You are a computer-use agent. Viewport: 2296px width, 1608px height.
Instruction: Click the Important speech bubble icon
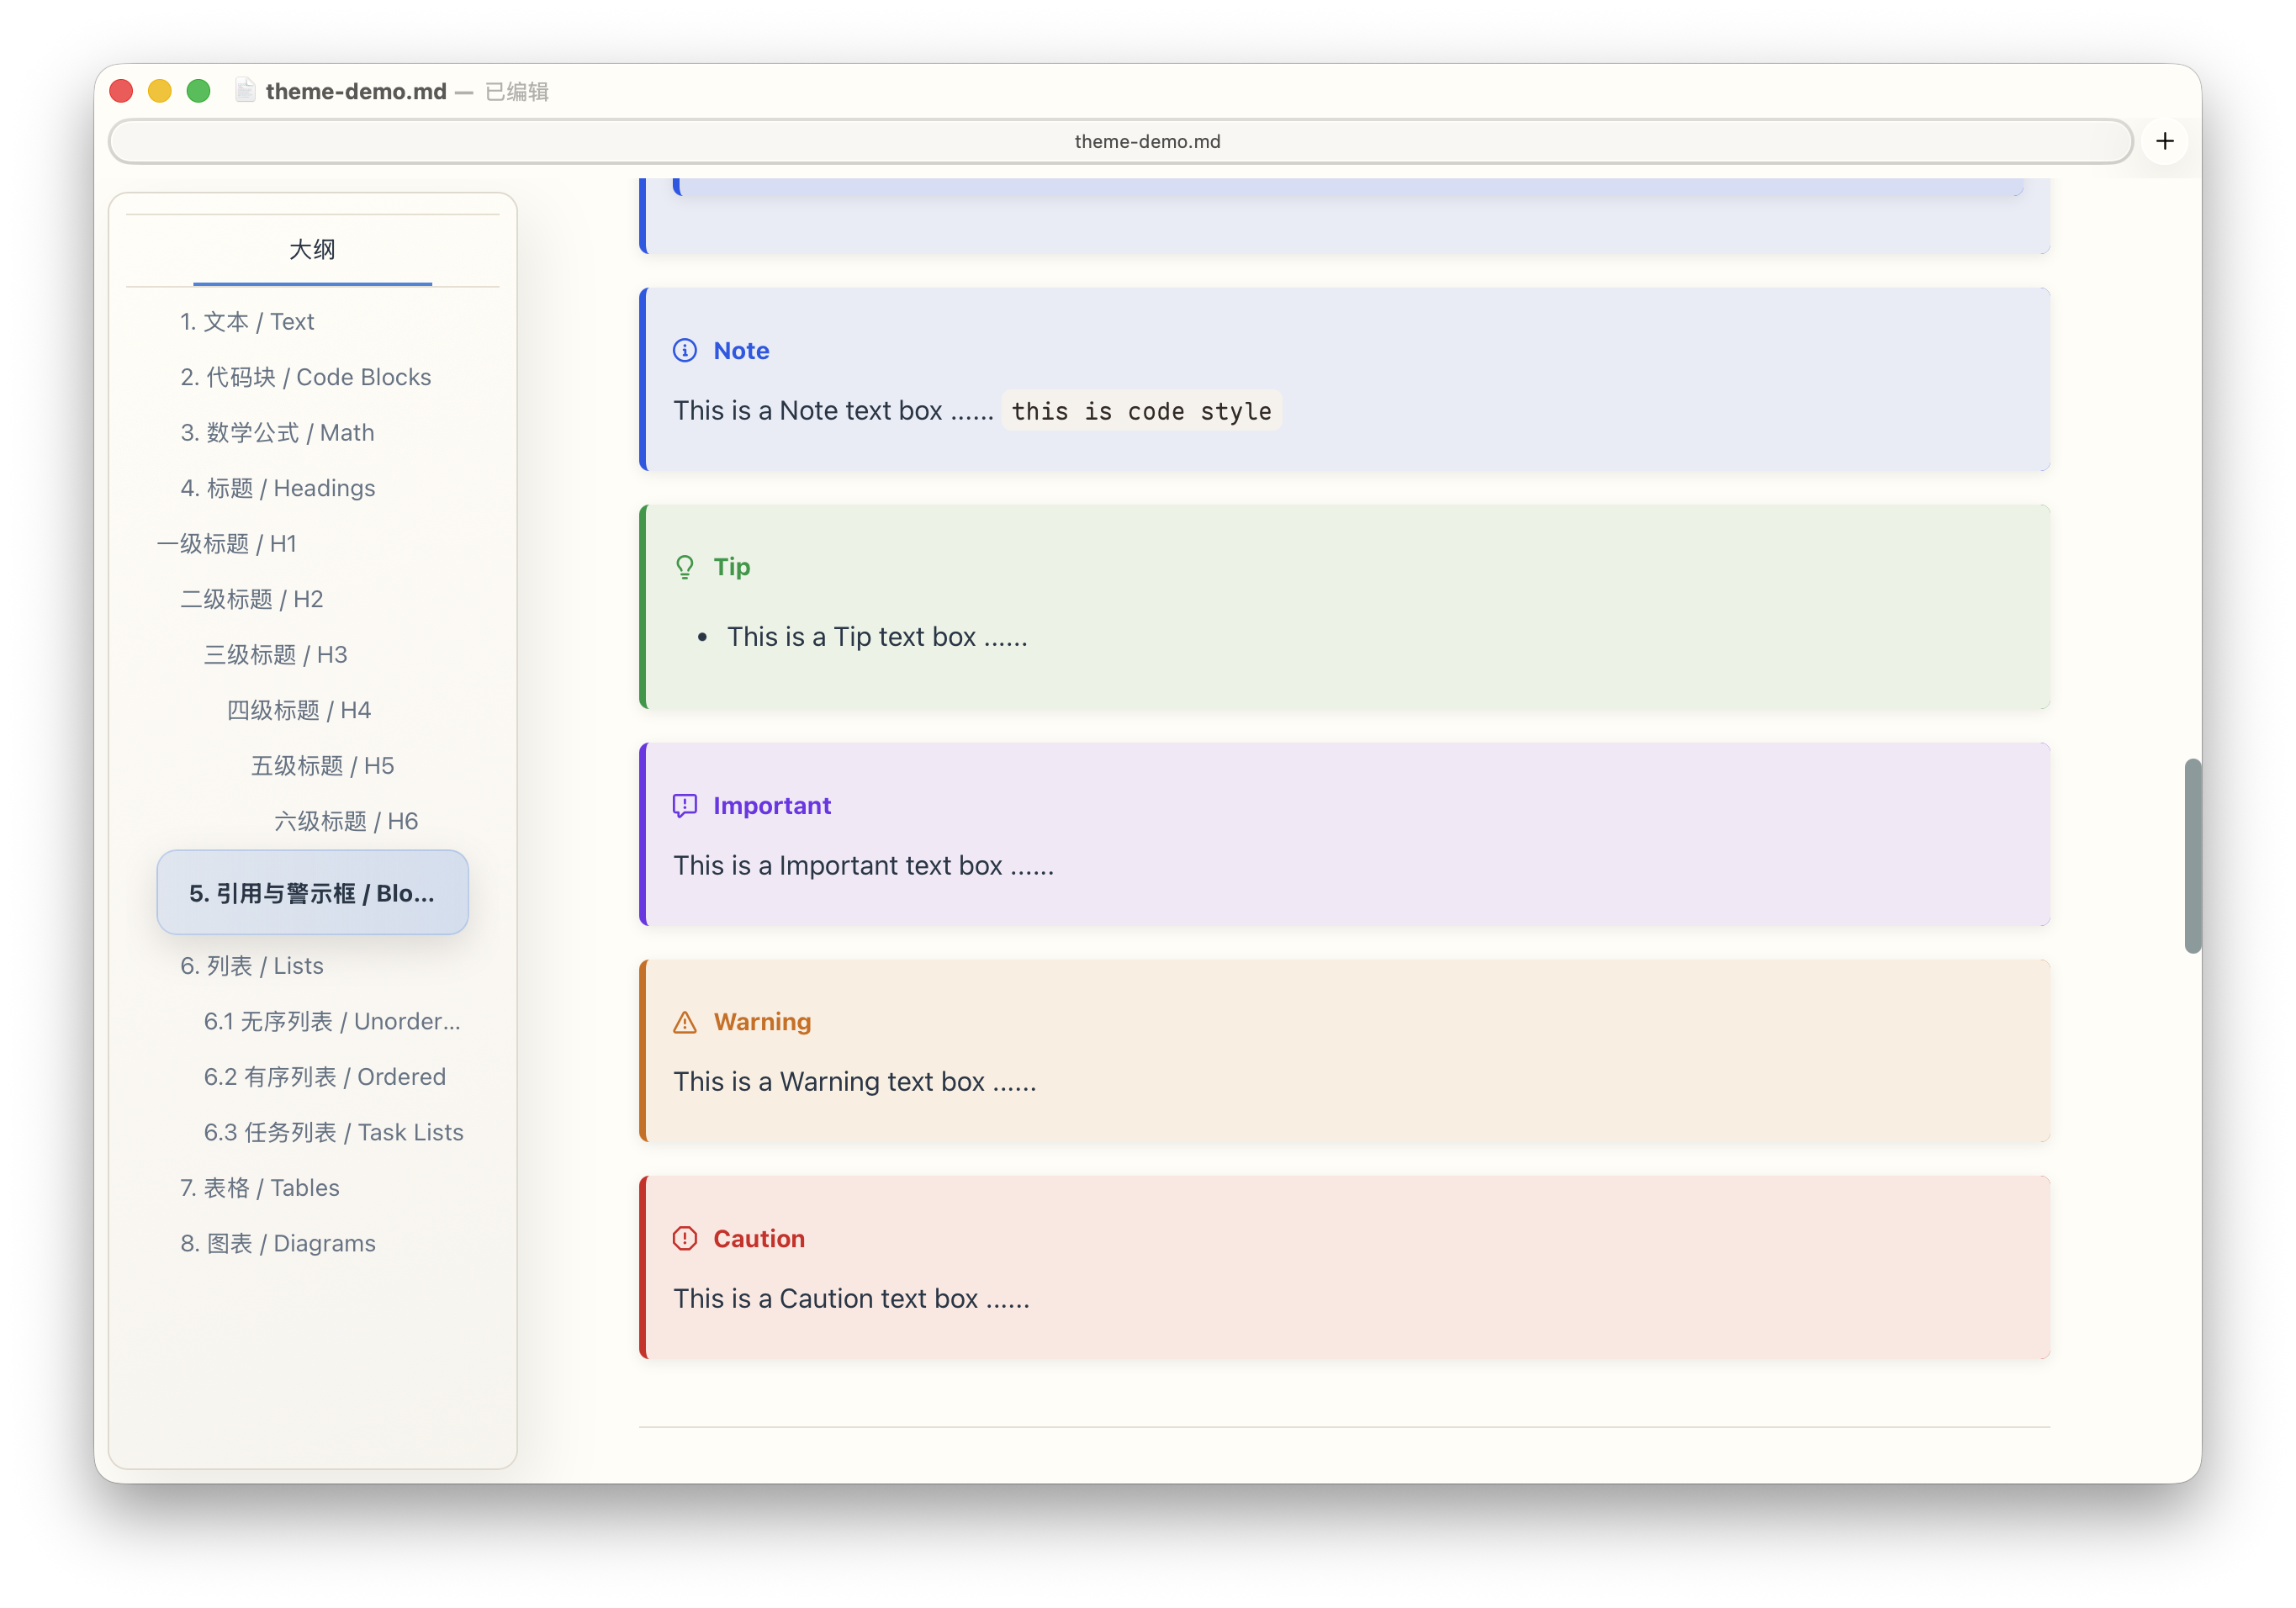(684, 805)
